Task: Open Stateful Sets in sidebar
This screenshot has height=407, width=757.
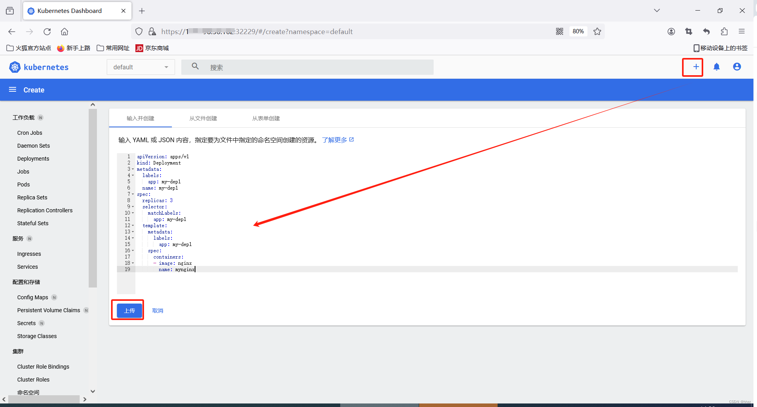Action: pyautogui.click(x=33, y=223)
